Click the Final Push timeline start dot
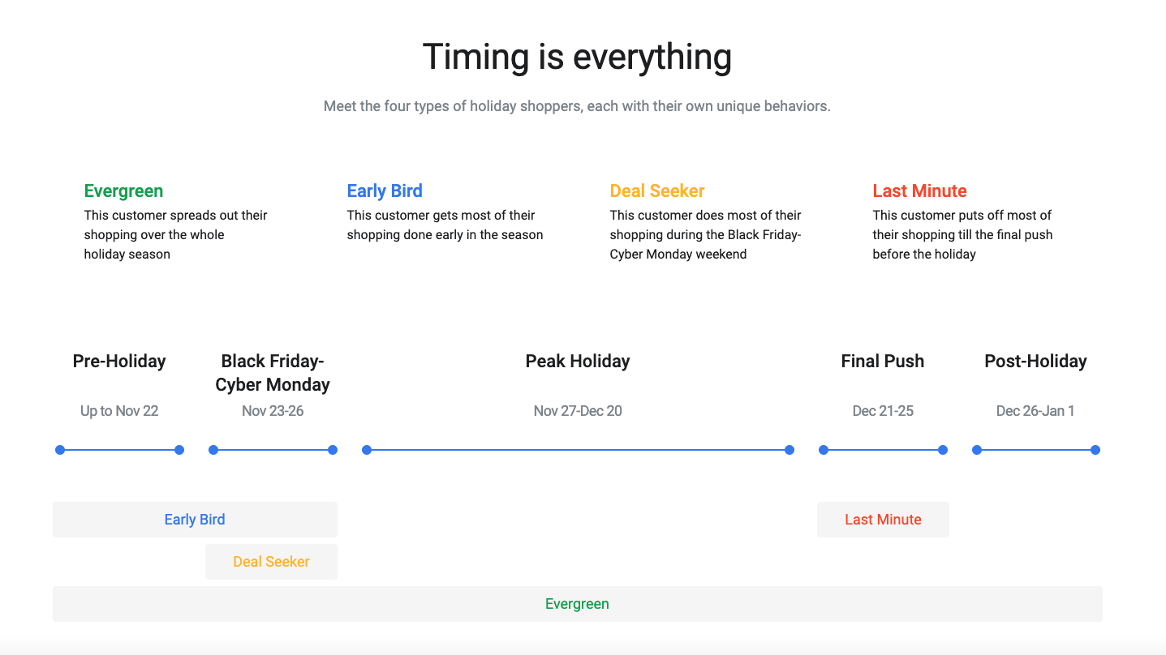Viewport: 1166px width, 655px height. tap(824, 450)
